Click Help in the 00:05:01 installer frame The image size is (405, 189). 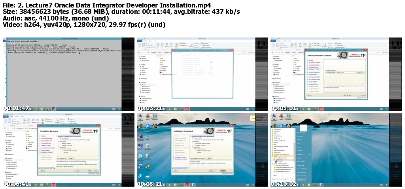point(309,95)
